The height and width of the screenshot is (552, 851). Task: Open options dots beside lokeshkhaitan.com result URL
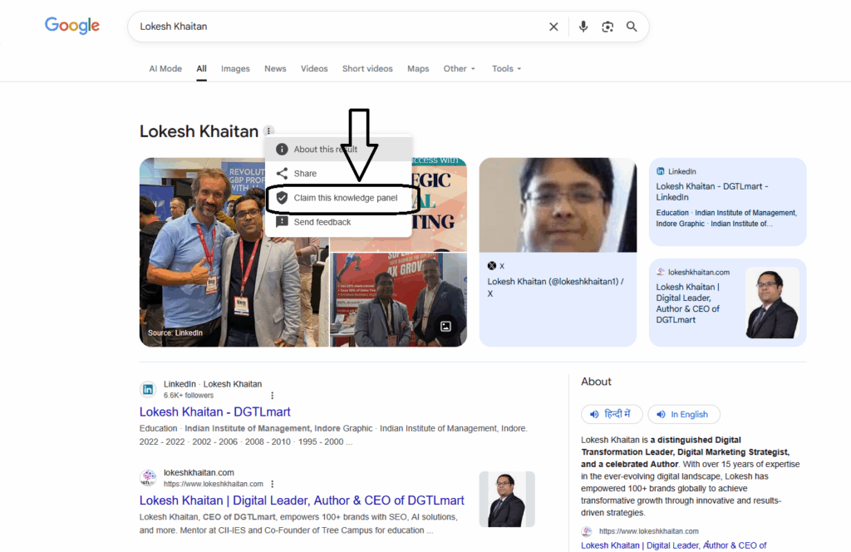[x=272, y=484]
